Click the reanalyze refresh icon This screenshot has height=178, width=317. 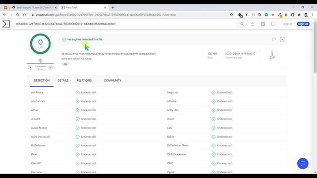pos(274,40)
